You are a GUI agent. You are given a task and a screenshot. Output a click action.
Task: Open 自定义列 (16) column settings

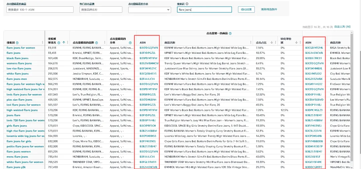[342, 27]
